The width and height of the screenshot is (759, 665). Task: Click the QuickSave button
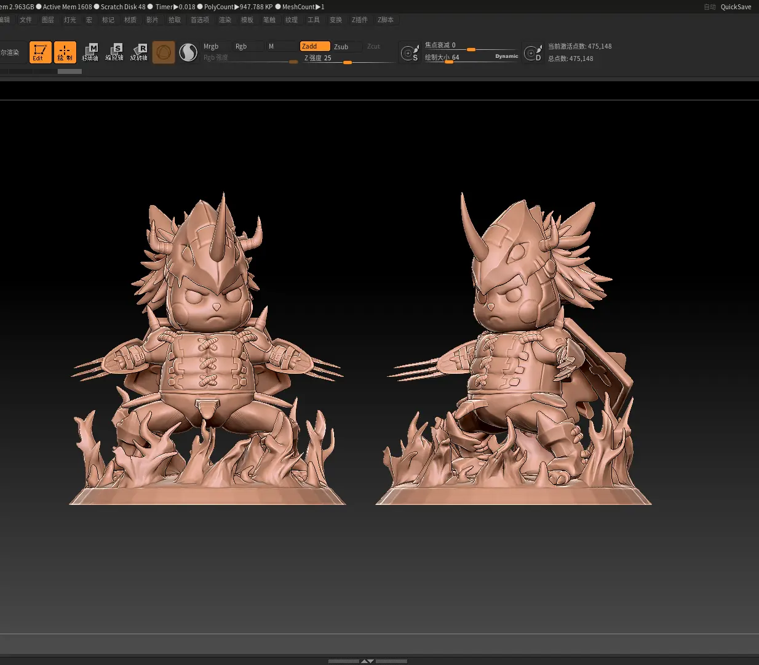(736, 7)
